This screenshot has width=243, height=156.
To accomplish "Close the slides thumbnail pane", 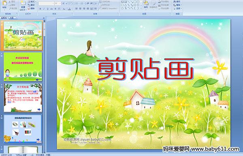I will point(44,18).
